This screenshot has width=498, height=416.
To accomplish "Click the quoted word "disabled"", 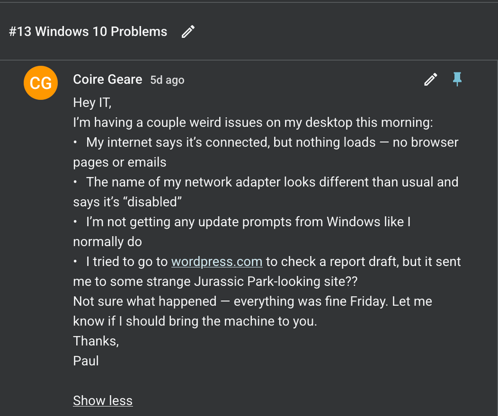I will (154, 202).
